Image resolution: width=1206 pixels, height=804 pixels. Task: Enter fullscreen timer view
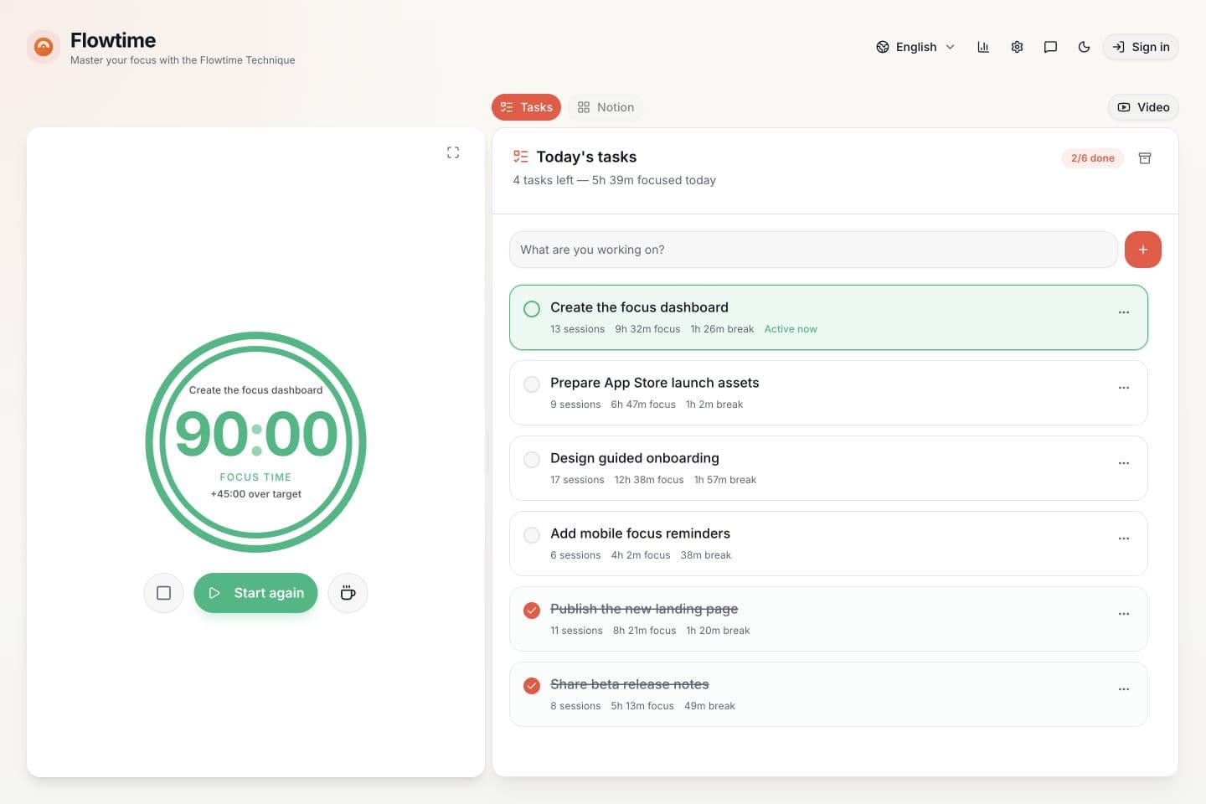pyautogui.click(x=453, y=152)
